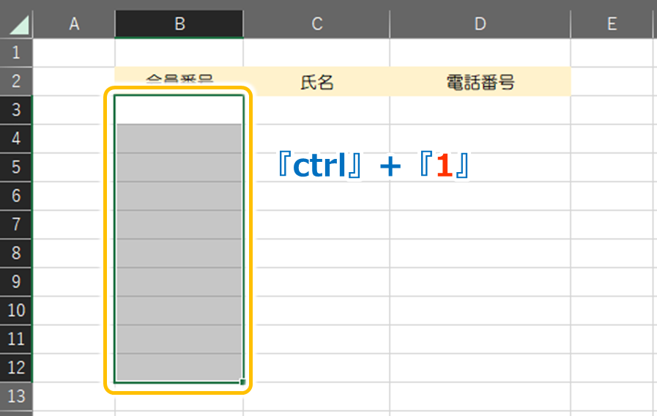Viewport: 657px width, 416px height.
Task: Select the highlighted column B header
Action: tap(179, 24)
